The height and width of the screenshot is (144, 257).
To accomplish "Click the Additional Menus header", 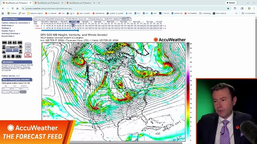I will click(x=17, y=19).
